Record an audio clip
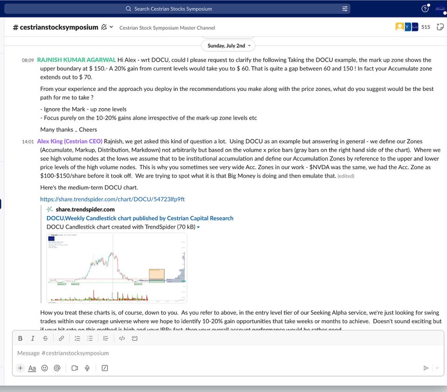The image size is (447, 392). (87, 368)
